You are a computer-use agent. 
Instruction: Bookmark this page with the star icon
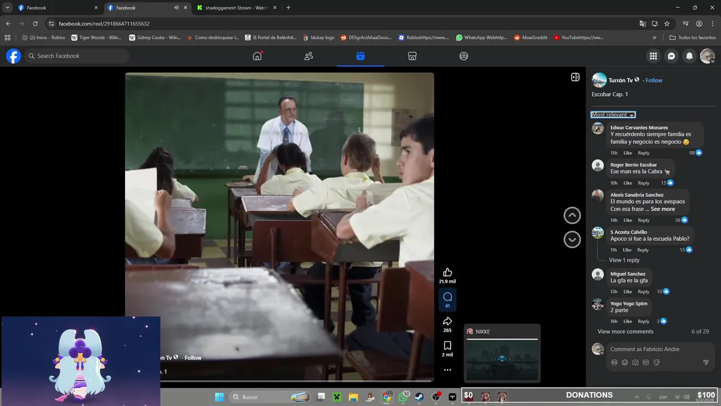click(x=667, y=24)
